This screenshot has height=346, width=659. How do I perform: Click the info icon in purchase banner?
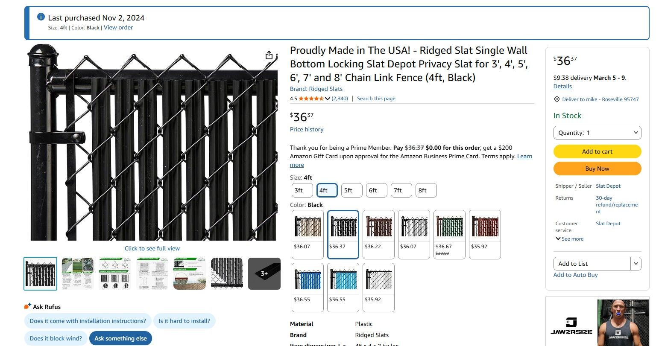[41, 17]
